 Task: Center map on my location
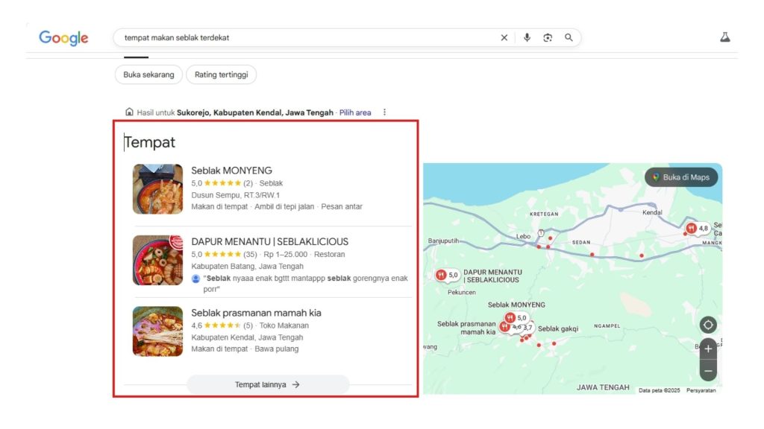(708, 325)
